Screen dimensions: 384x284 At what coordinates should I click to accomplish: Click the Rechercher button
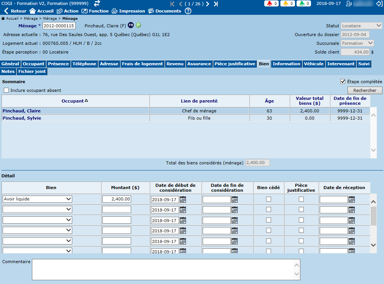coord(365,90)
